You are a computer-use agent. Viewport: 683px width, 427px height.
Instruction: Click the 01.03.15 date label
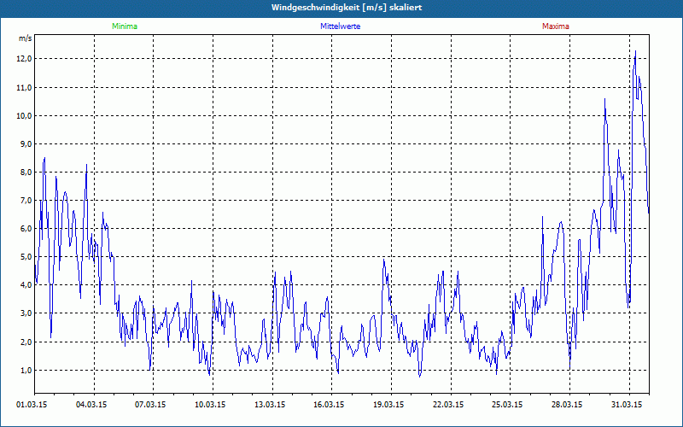32,405
